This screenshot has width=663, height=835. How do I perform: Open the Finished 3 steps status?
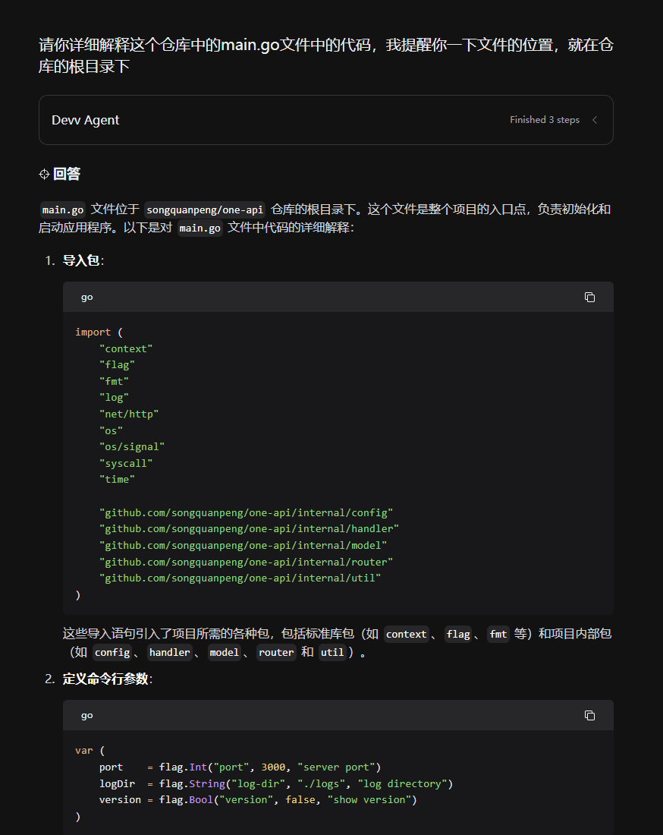click(x=544, y=120)
